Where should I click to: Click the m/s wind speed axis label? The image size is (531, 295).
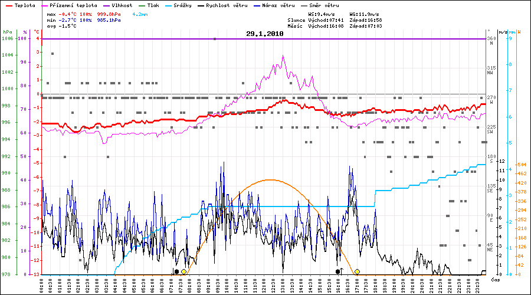[502, 32]
